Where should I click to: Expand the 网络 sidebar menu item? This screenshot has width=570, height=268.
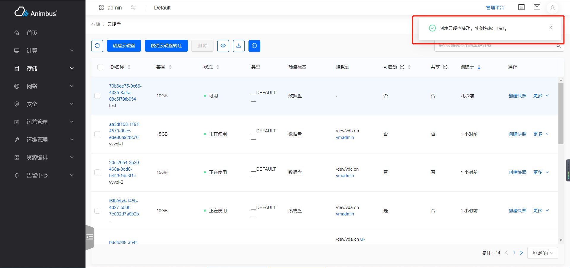point(44,86)
